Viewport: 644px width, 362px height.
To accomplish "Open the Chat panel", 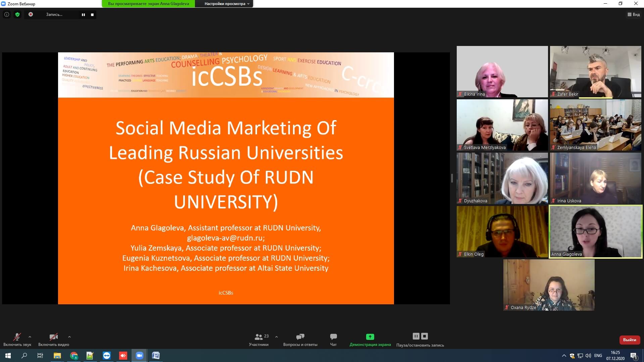I will [333, 340].
